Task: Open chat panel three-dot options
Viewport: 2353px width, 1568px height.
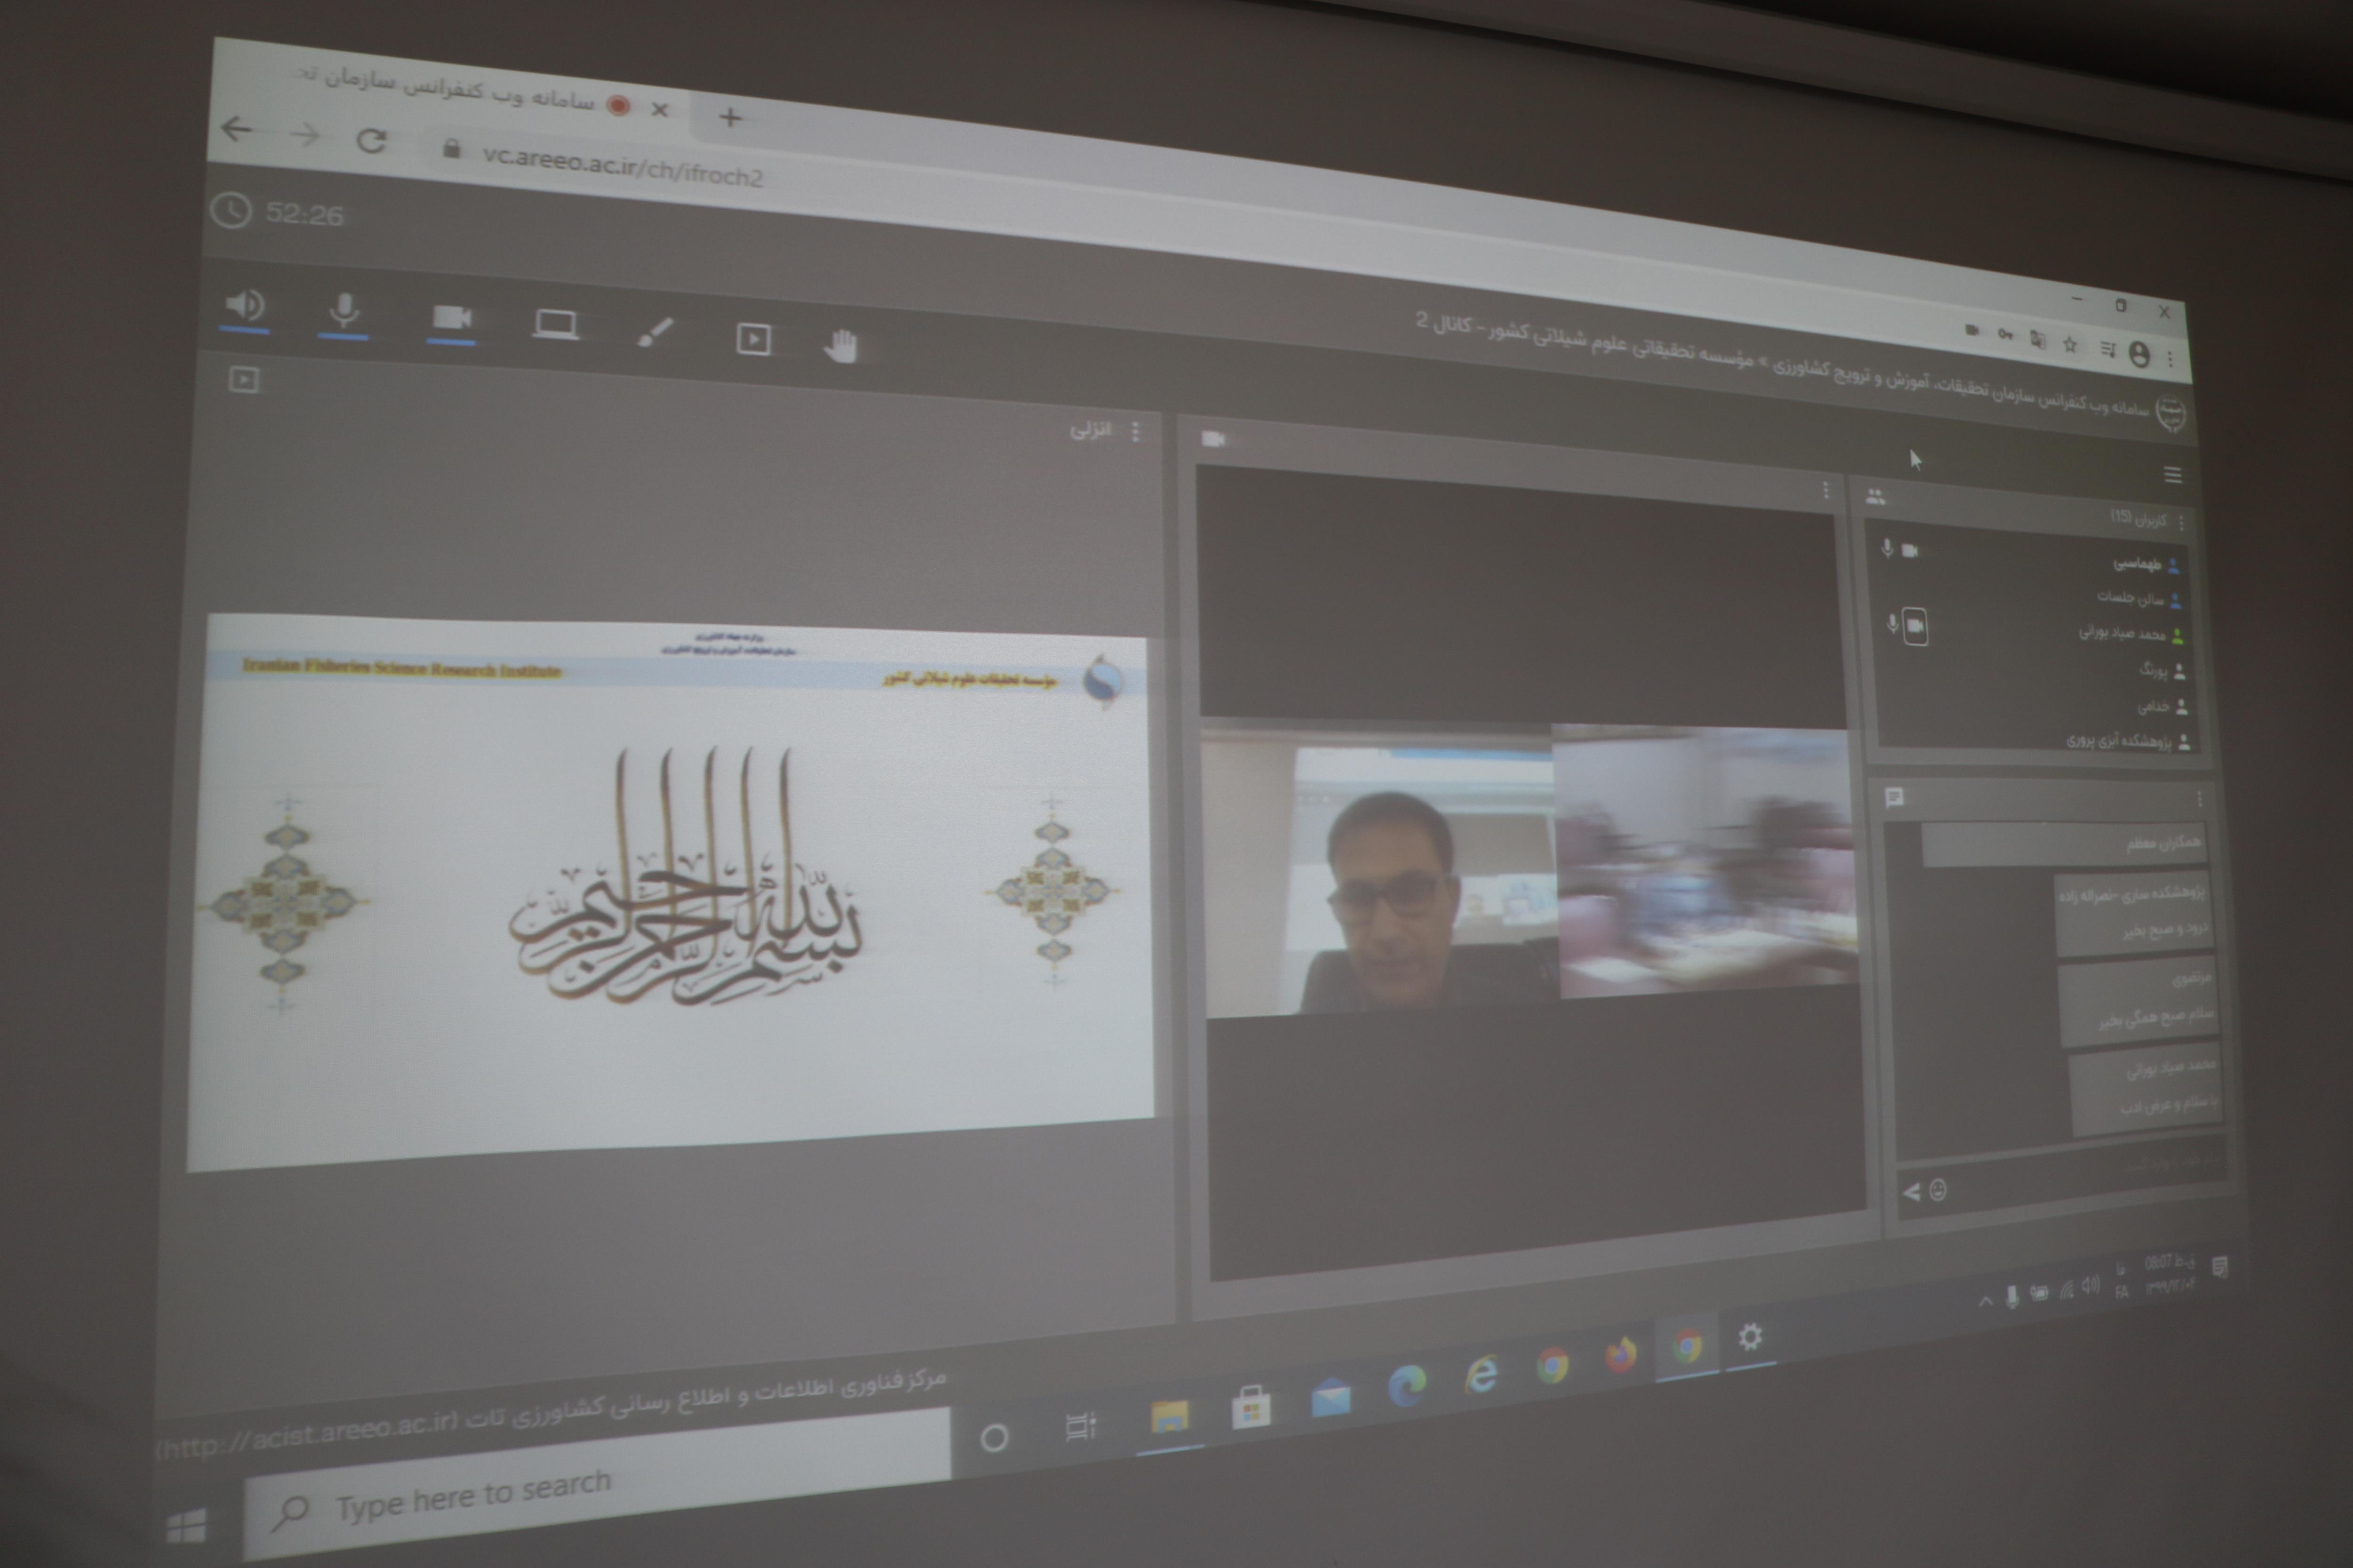Action: pyautogui.click(x=2199, y=799)
